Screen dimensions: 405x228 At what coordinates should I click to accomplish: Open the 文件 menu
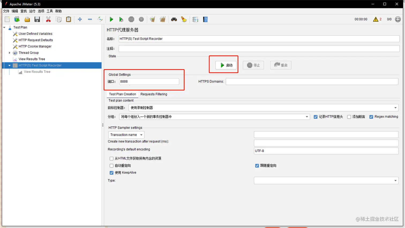[6, 11]
